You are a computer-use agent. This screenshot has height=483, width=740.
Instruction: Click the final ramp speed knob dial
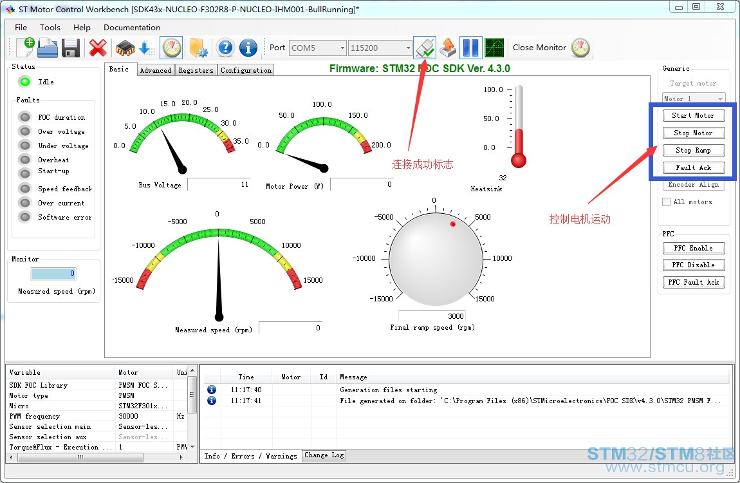tap(436, 259)
